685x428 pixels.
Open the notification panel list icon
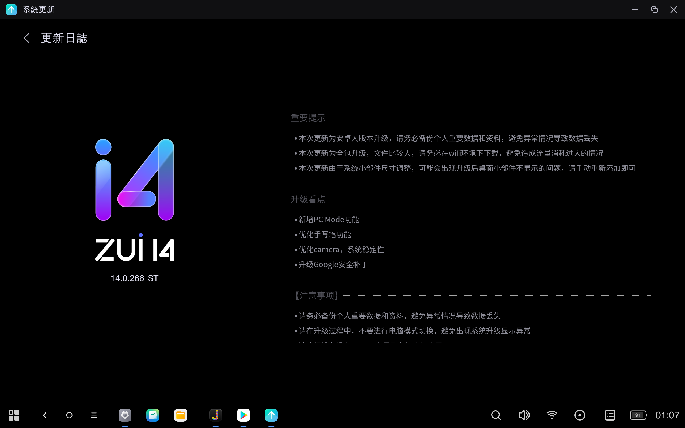pos(610,415)
